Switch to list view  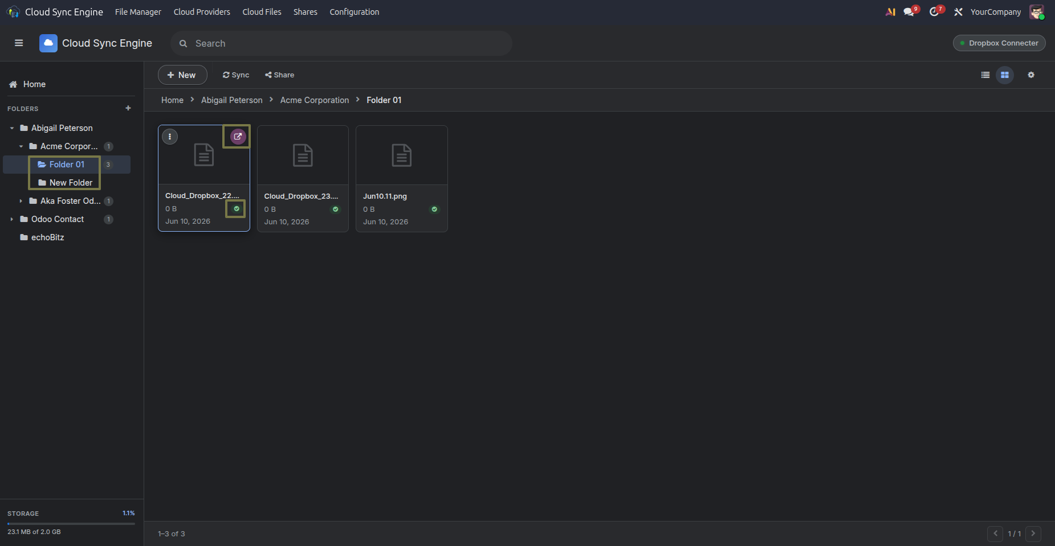[985, 75]
